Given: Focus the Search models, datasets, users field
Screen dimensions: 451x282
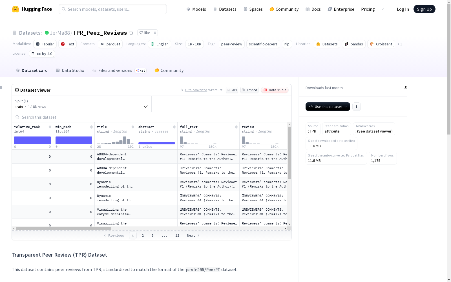Looking at the screenshot, I should point(113,9).
